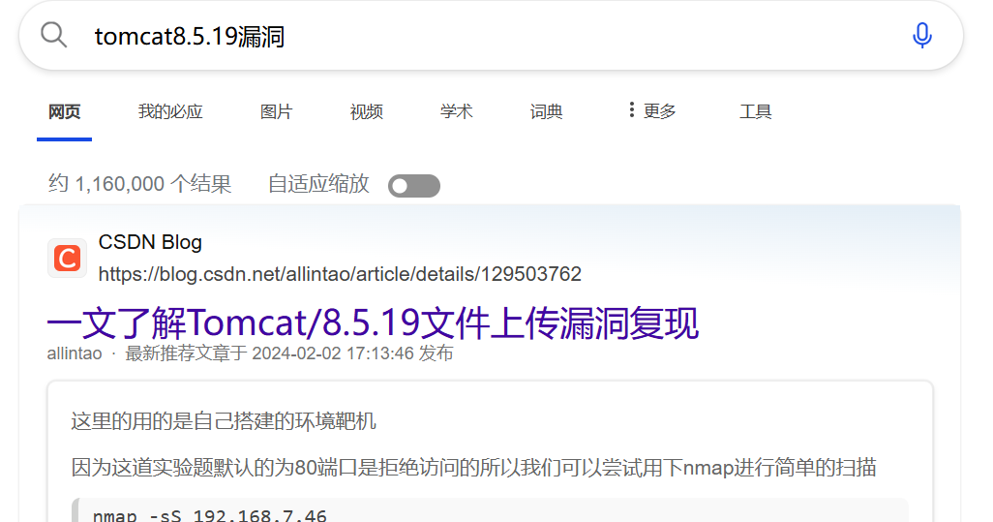Go to the 视频 tab
The image size is (993, 522).
[x=367, y=112]
